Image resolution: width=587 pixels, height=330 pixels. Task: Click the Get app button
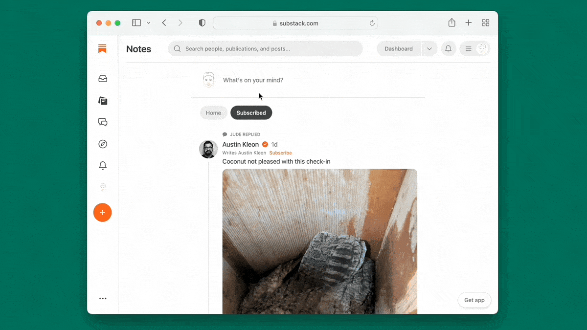click(x=474, y=300)
